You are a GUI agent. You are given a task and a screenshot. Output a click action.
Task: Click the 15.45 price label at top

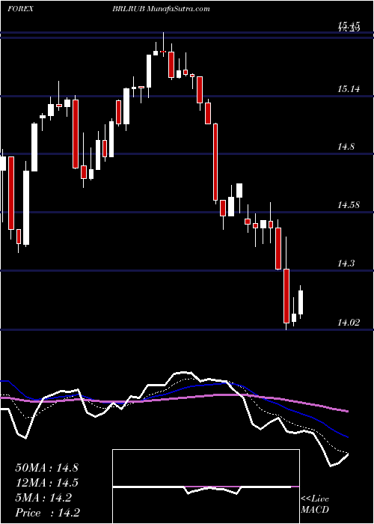tap(349, 25)
